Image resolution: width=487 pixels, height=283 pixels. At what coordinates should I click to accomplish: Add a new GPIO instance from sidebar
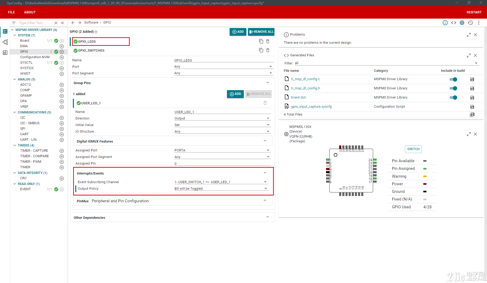point(62,52)
